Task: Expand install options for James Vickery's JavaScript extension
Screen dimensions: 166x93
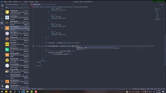Action: pyautogui.click(x=28, y=62)
